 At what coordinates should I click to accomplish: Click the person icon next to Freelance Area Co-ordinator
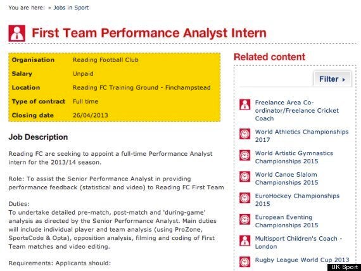244,104
